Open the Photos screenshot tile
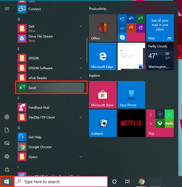Image resolution: width=182 pixels, height=187 pixels. 131,56
